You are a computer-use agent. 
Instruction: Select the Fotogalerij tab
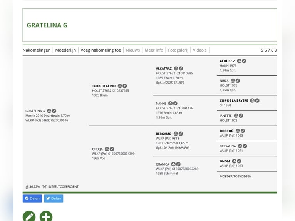pos(178,50)
